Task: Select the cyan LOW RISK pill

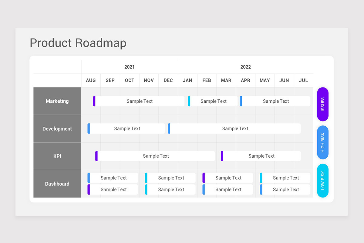Action: (322, 181)
